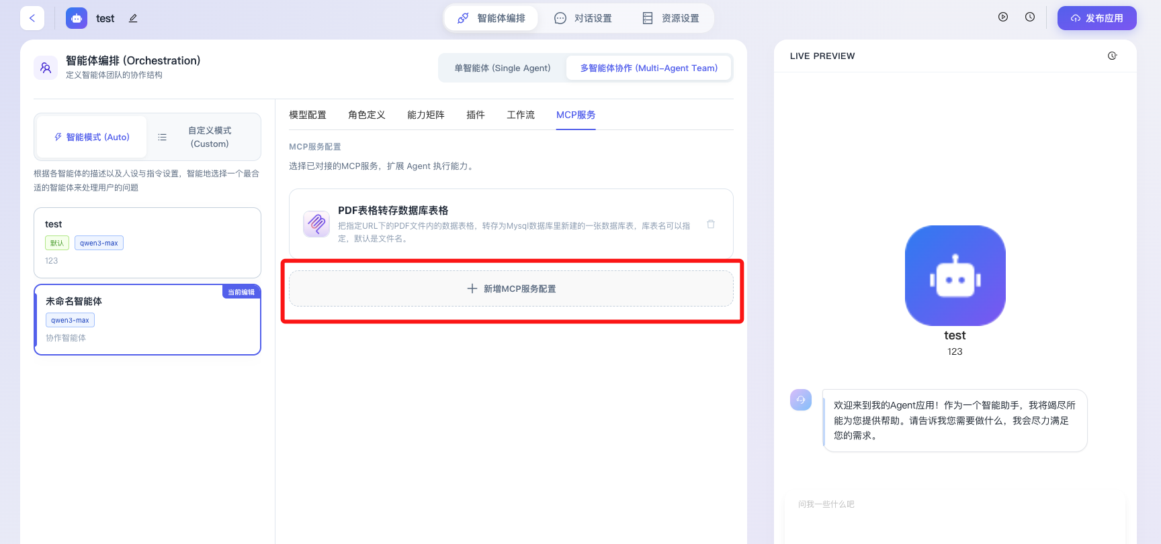The height and width of the screenshot is (544, 1161).
Task: Go to the 对话设置 section
Action: click(x=583, y=19)
